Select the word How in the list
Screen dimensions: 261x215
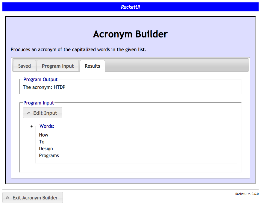pos(44,135)
